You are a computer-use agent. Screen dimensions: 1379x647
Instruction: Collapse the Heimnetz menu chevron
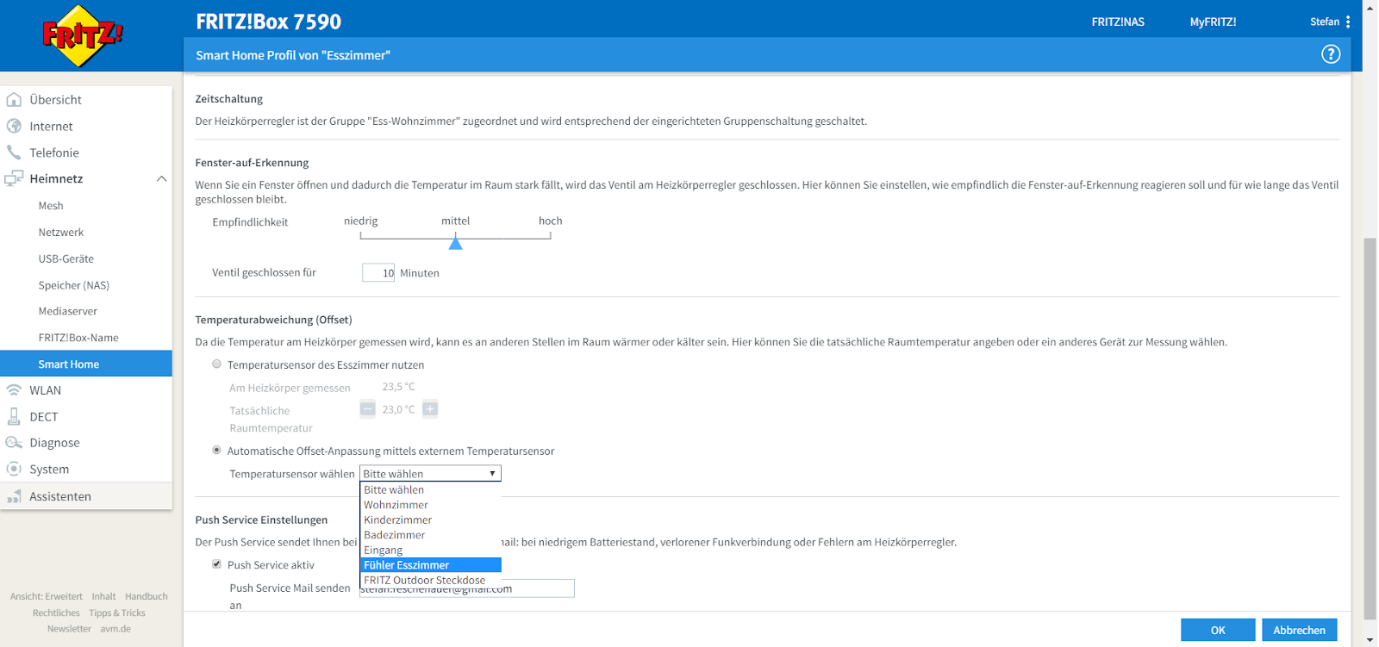click(x=161, y=178)
